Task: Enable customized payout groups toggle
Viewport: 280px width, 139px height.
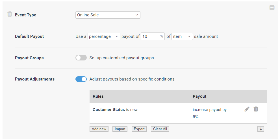Action: (x=81, y=58)
